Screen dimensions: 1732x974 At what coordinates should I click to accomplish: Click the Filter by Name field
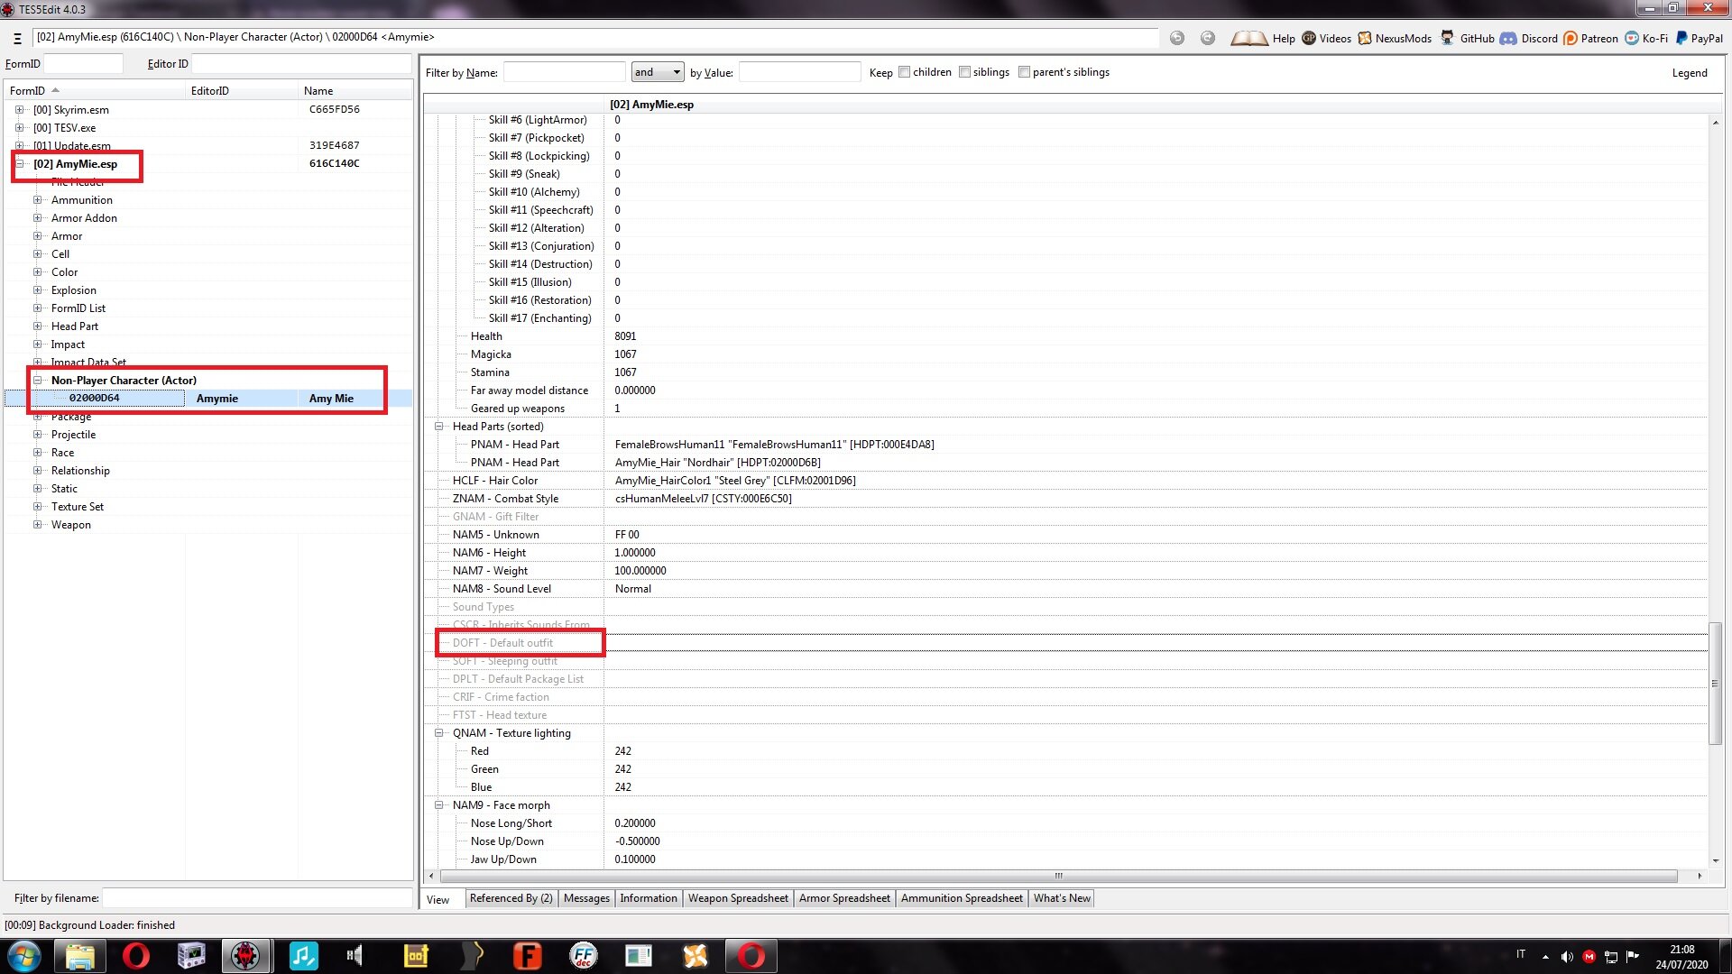tap(564, 72)
